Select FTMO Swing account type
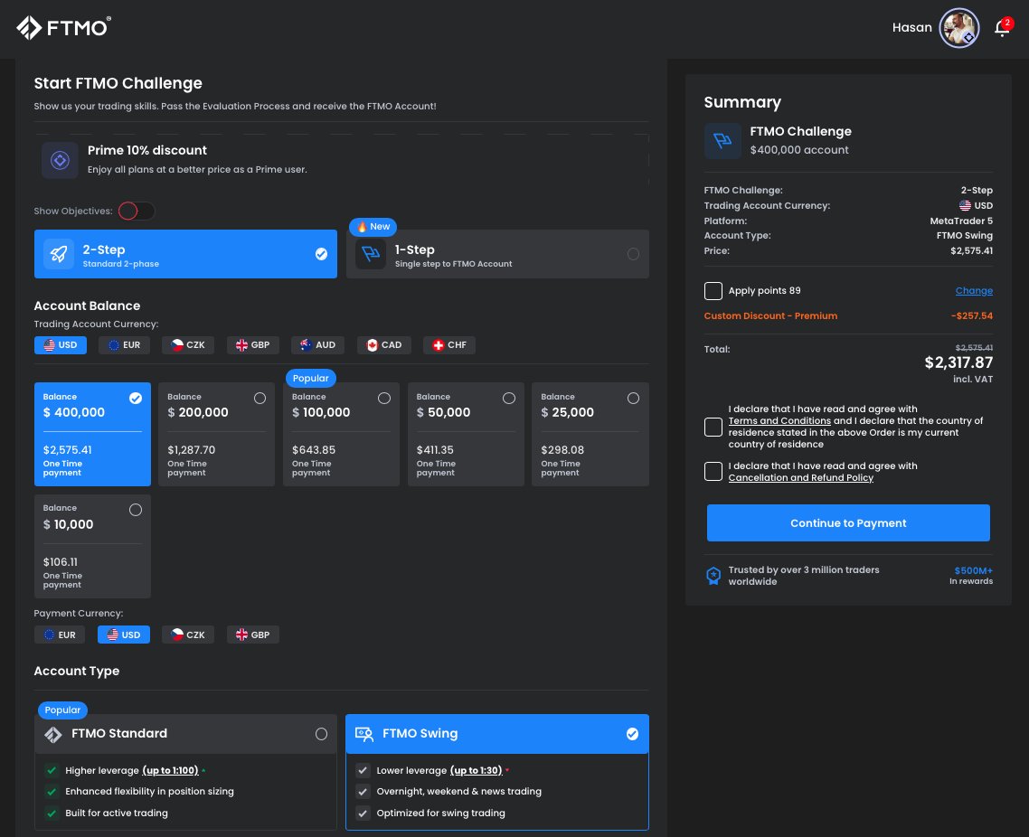 (x=497, y=734)
